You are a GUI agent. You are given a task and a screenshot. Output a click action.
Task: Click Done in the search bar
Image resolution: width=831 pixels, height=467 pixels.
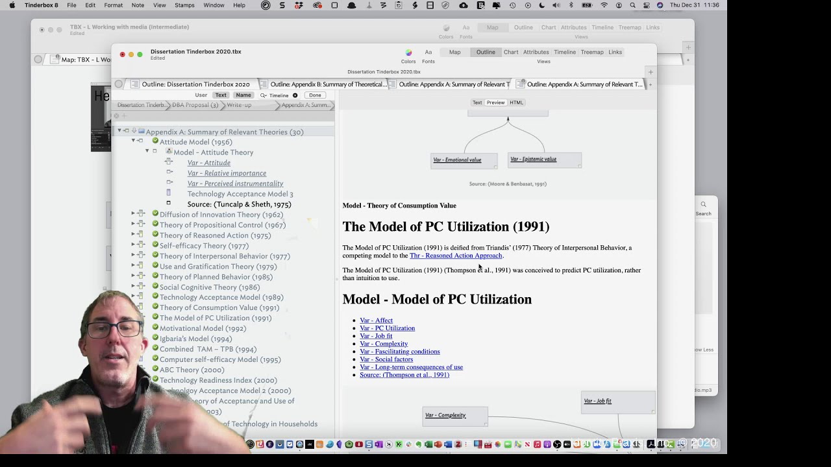(315, 95)
